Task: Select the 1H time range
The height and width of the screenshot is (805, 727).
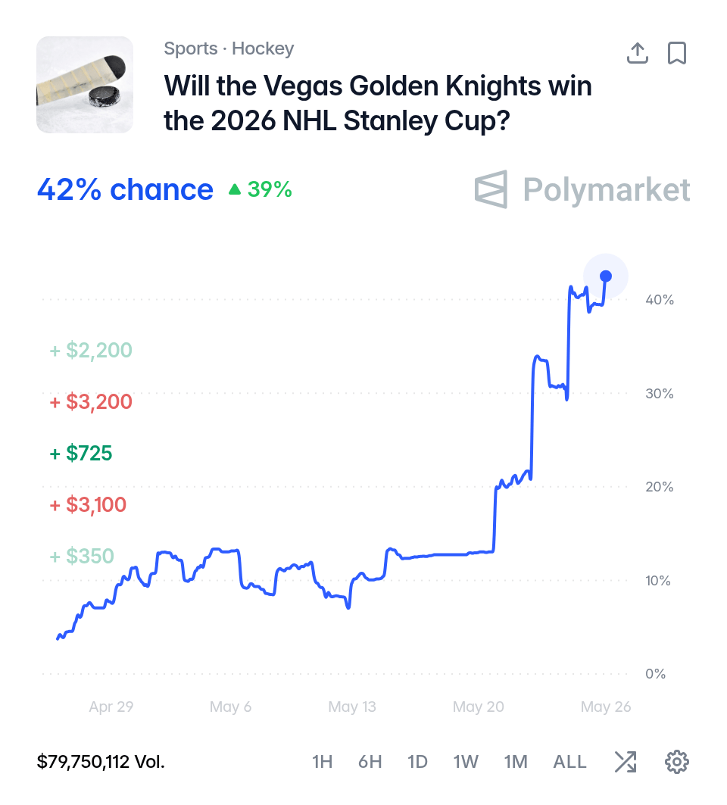Action: point(323,761)
